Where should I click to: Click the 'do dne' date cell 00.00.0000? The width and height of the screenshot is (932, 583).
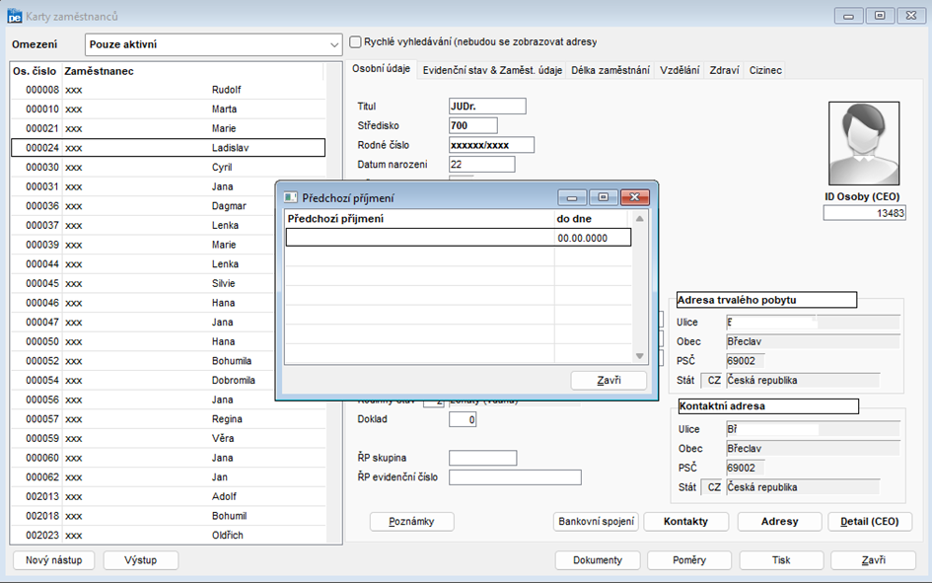pos(592,239)
